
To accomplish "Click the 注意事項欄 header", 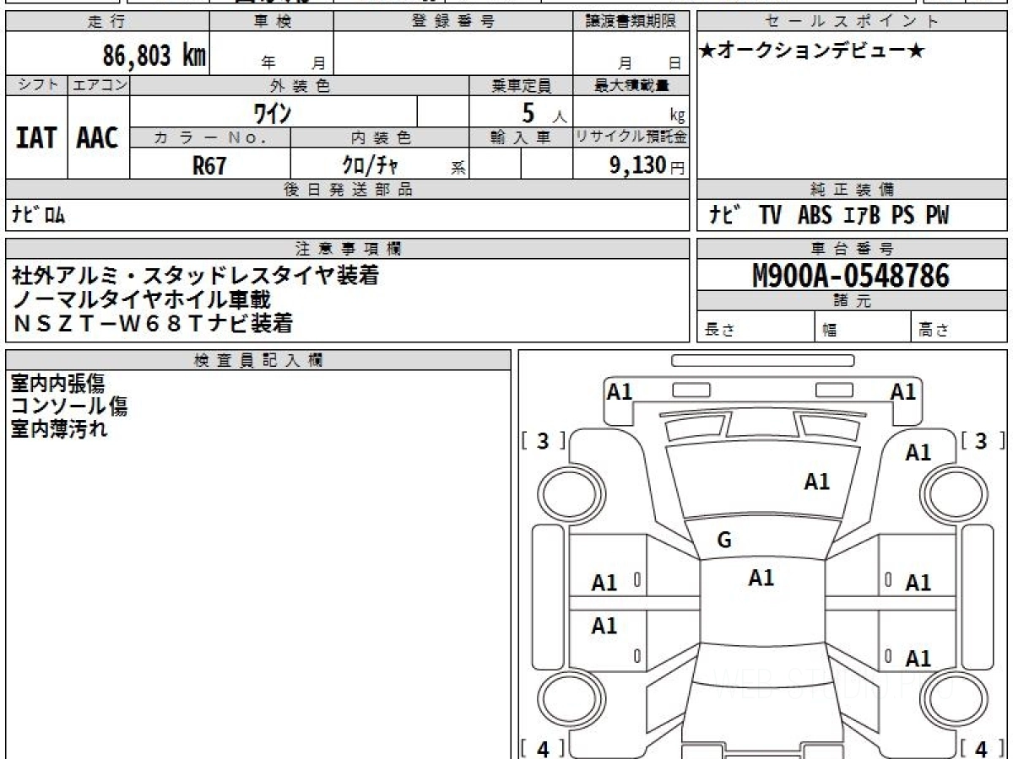I will tap(348, 249).
